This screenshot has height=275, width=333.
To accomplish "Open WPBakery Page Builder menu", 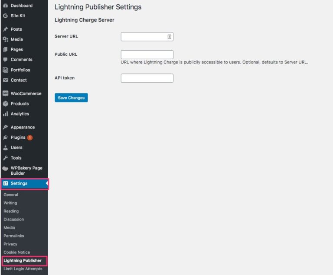I will 26,170.
